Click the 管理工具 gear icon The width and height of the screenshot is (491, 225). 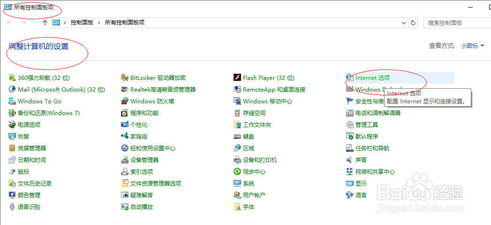pyautogui.click(x=349, y=124)
